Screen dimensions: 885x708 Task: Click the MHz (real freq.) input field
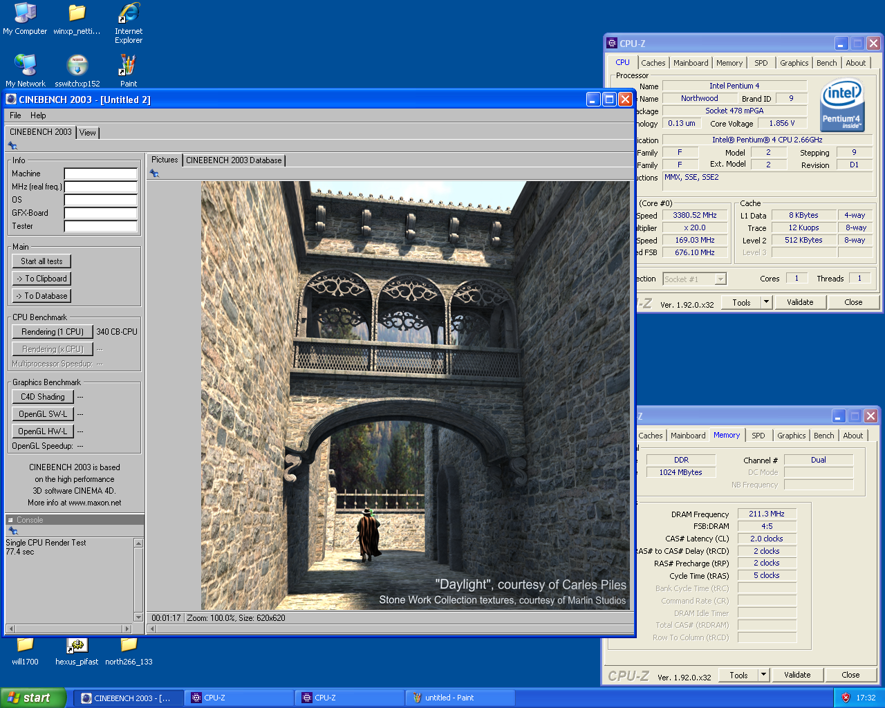click(101, 187)
